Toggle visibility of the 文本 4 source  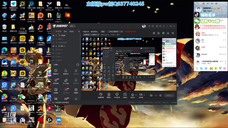pyautogui.click(x=53, y=49)
